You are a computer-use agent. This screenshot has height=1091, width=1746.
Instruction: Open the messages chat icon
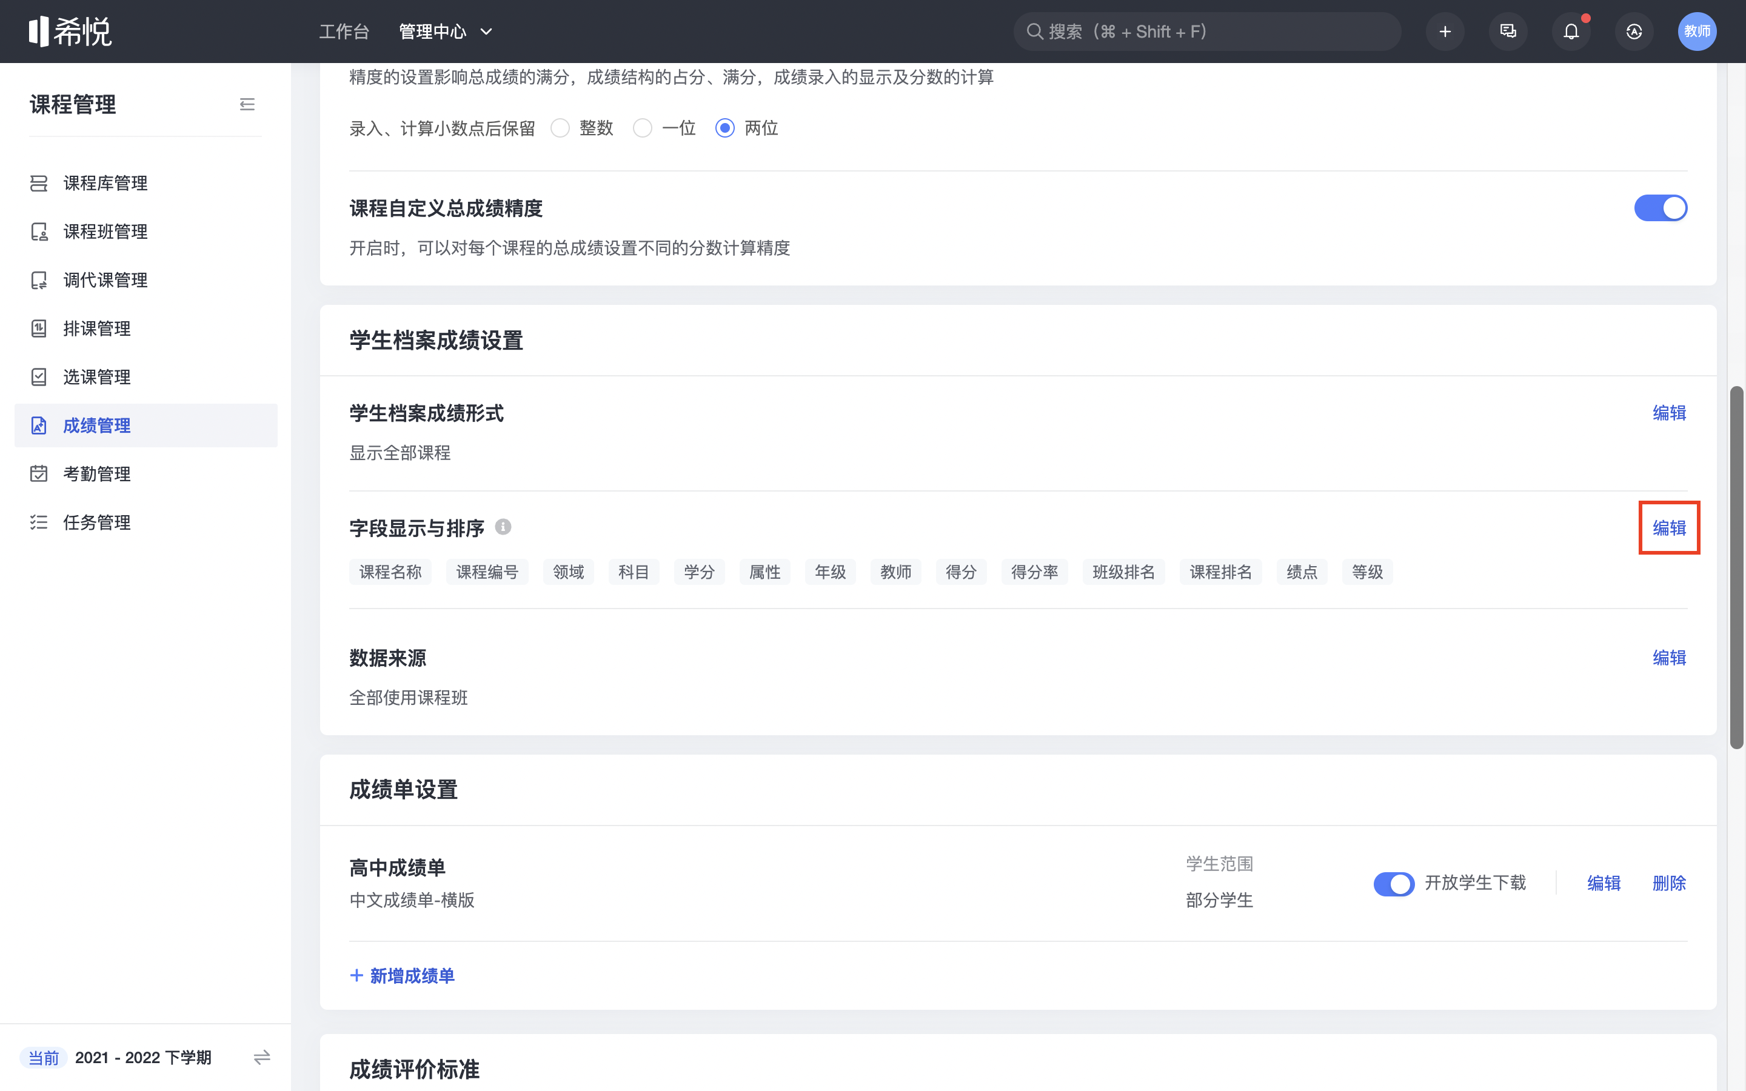[x=1508, y=32]
